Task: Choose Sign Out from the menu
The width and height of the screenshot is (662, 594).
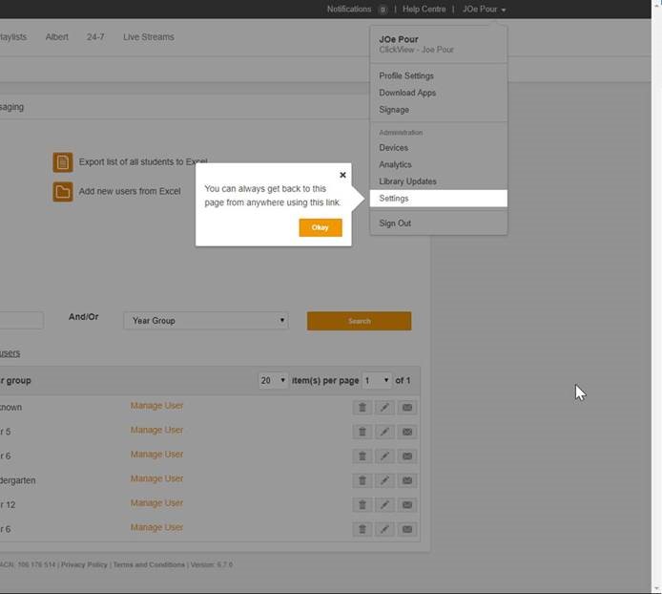Action: 395,223
